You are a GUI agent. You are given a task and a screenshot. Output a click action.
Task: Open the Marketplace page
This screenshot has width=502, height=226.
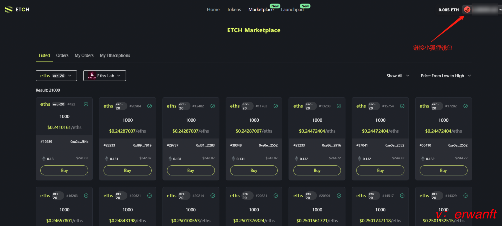pyautogui.click(x=261, y=10)
